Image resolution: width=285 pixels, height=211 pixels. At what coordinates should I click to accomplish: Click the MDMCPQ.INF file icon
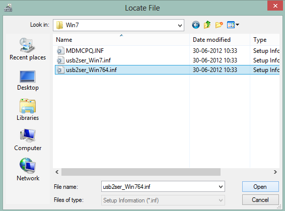coord(60,50)
